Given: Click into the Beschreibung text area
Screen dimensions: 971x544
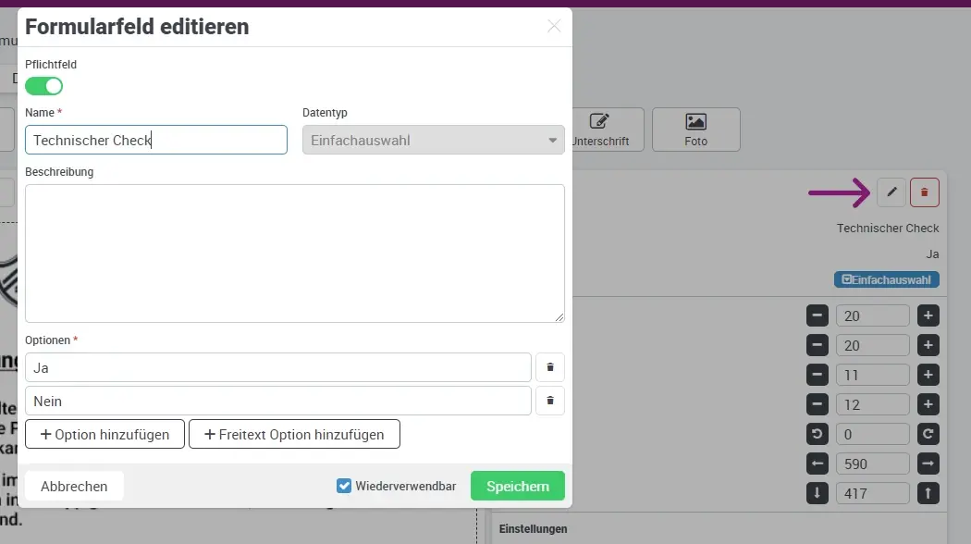Looking at the screenshot, I should point(294,253).
